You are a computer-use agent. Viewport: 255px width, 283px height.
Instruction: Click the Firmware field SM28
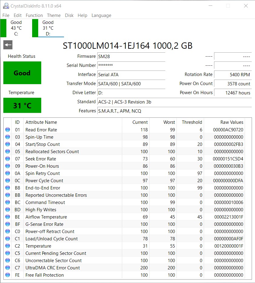(131, 56)
